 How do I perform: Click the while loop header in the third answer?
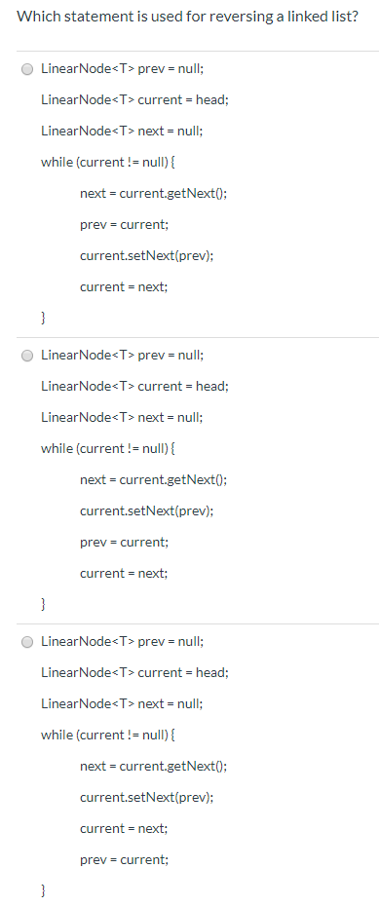pos(108,735)
